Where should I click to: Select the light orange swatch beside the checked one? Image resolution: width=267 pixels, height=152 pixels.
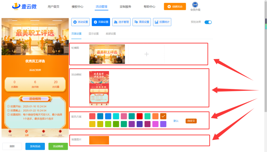click(x=155, y=116)
